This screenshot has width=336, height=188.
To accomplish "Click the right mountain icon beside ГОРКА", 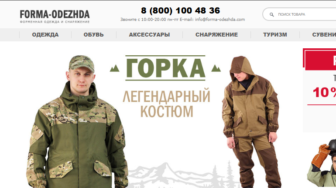I will point(216,68).
